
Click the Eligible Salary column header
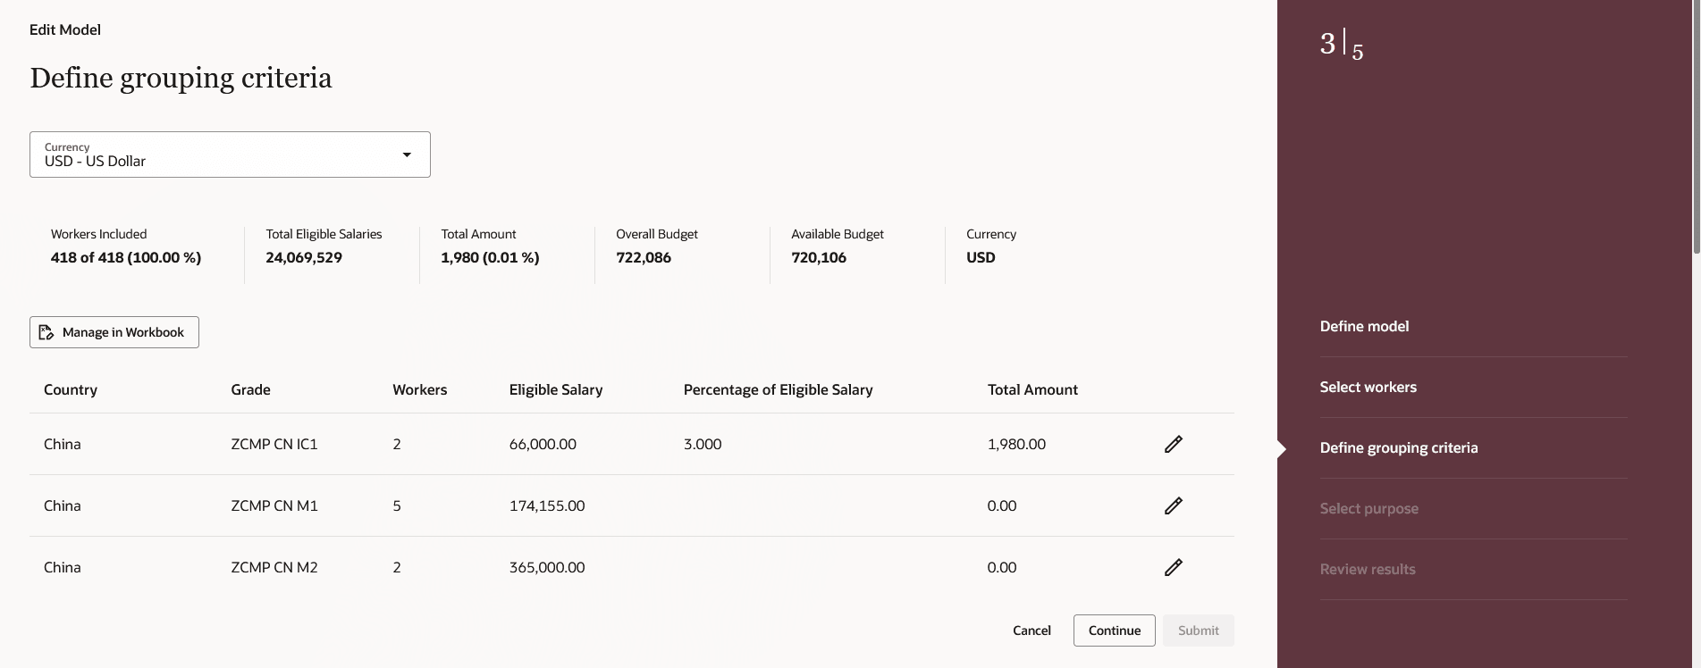pos(555,389)
